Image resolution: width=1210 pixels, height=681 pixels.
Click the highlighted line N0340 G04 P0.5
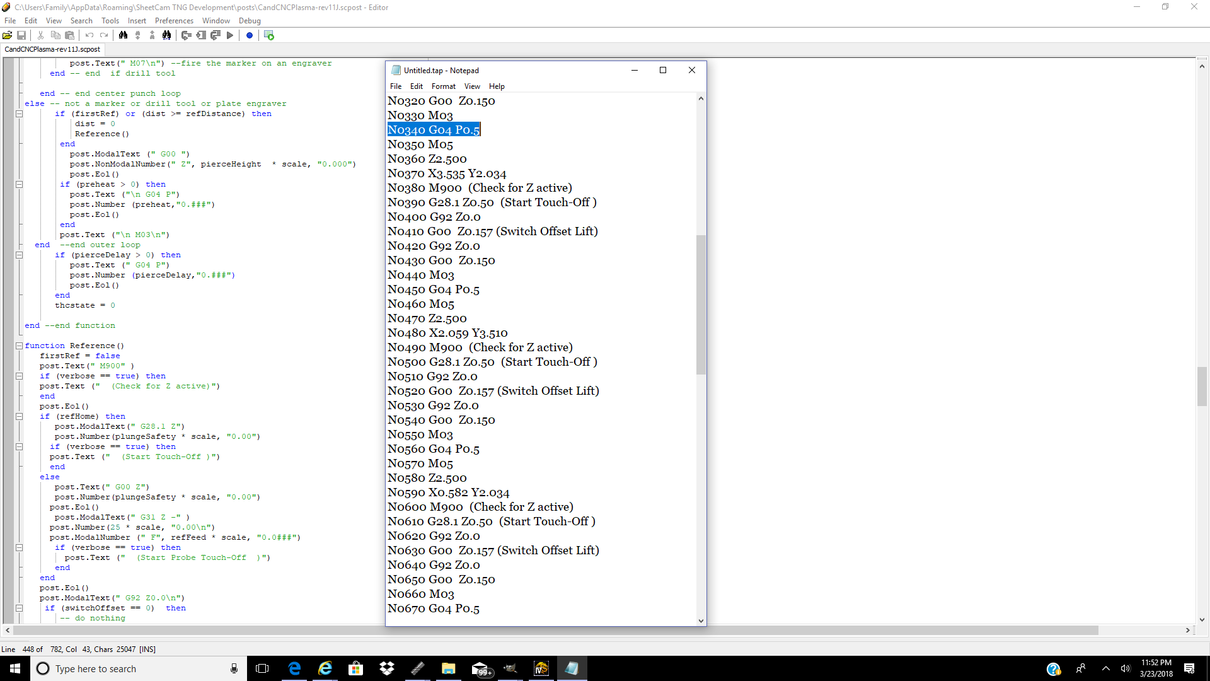(x=434, y=130)
